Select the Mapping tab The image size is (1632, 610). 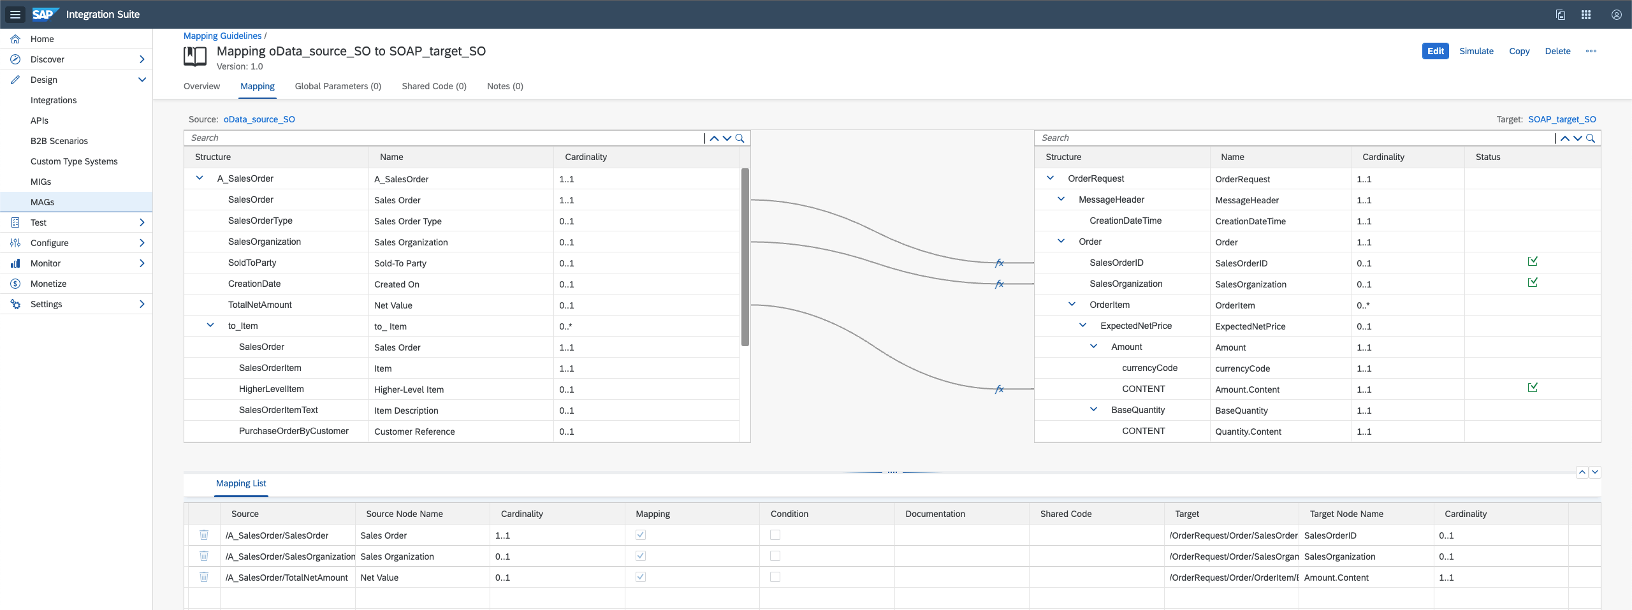[258, 86]
